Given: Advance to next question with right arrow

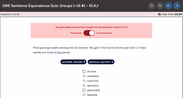Looking at the screenshot, I should (x=177, y=6).
